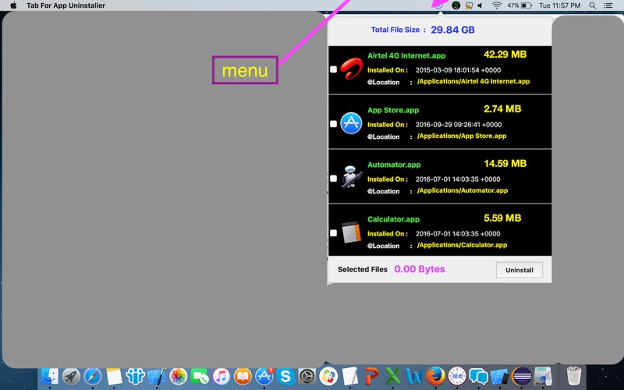Tick the Airtel 4G Internet.app checkbox
This screenshot has width=624, height=390.
click(x=334, y=69)
